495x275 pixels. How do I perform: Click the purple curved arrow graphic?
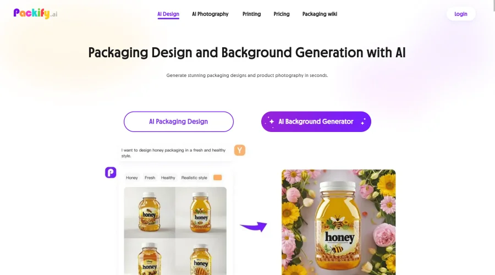254,227
